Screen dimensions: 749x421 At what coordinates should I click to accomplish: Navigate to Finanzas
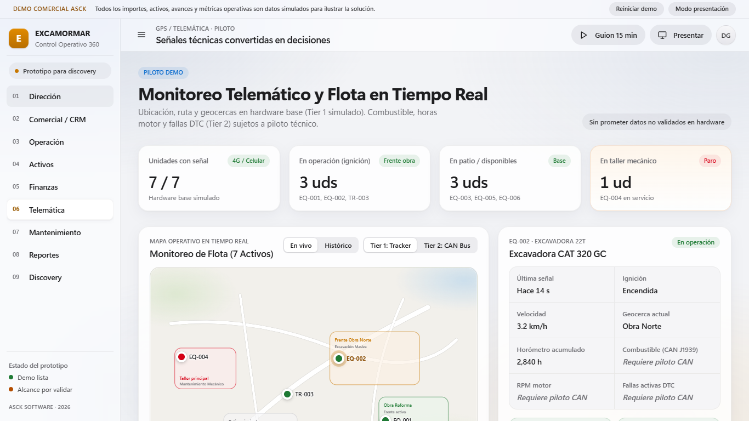click(x=60, y=187)
